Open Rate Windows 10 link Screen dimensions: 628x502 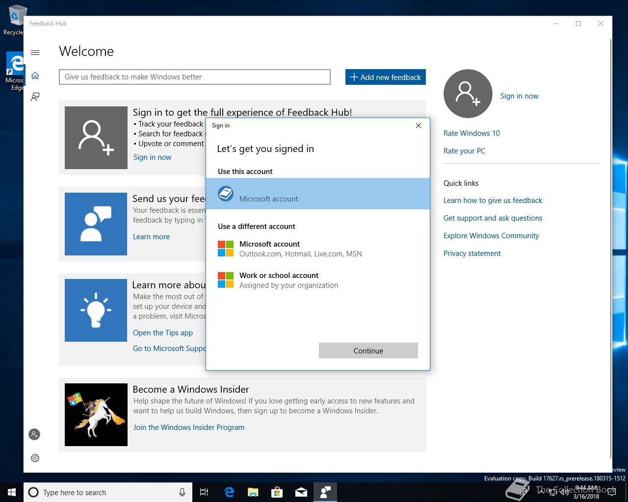coord(471,133)
